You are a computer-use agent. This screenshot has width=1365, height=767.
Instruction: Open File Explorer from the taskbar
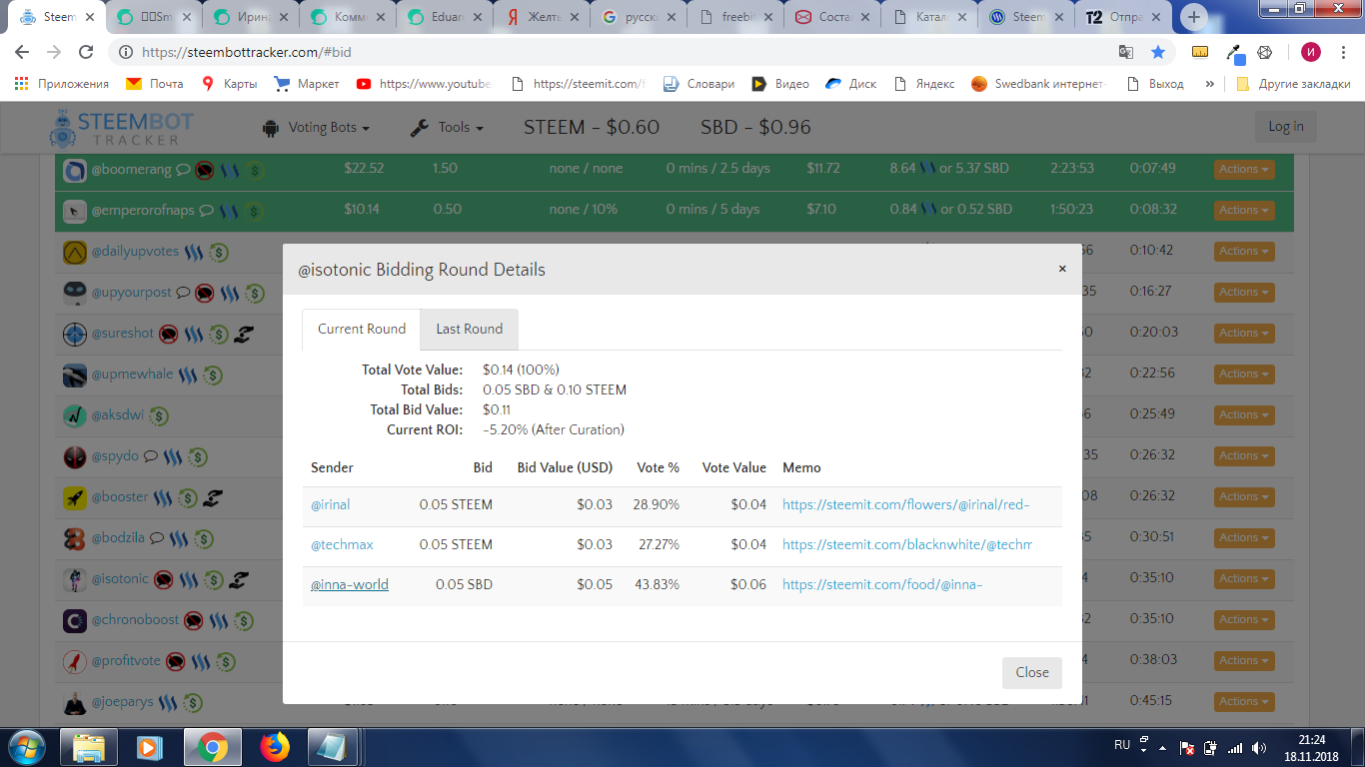click(88, 747)
